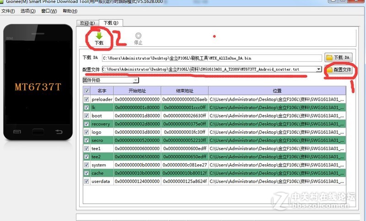
Task: Uncheck the tee1 partition checkbox
Action: [x=86, y=148]
